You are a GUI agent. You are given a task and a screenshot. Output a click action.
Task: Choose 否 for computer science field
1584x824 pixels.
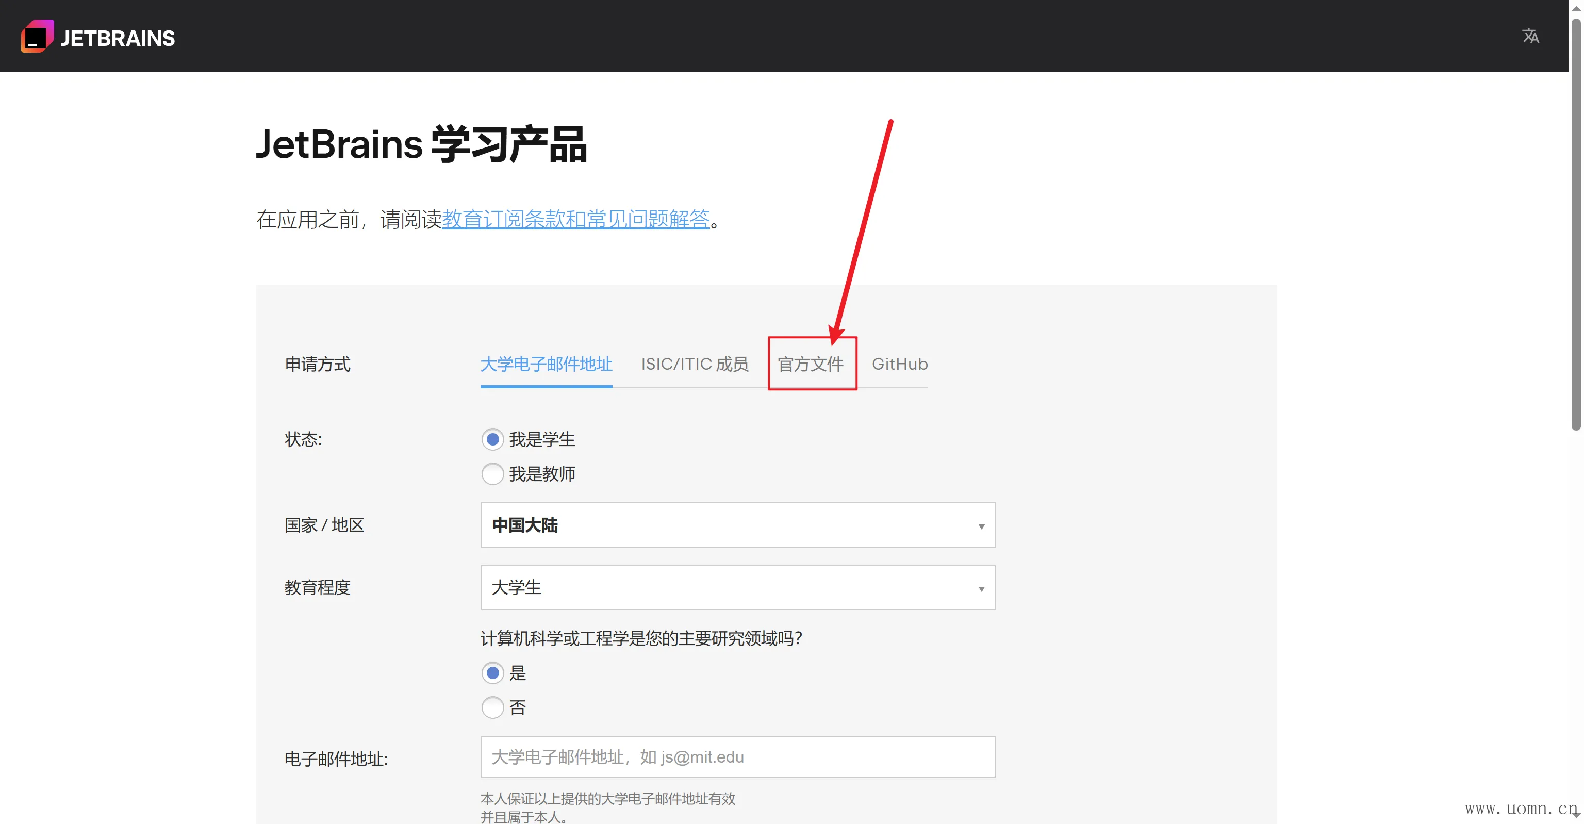(x=492, y=707)
